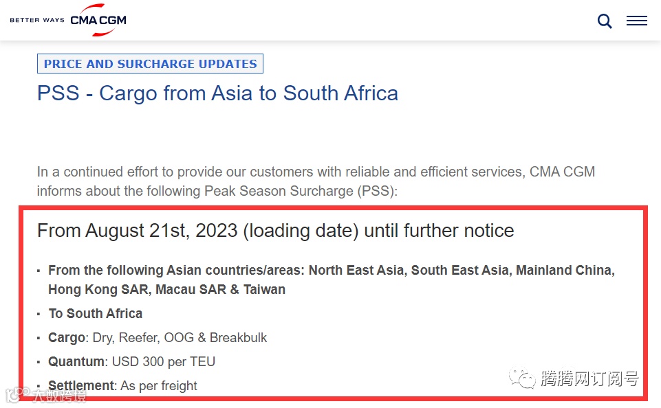Click the Cargo Dry, Reefer, OOG line
Image resolution: width=661 pixels, height=408 pixels.
tap(158, 337)
